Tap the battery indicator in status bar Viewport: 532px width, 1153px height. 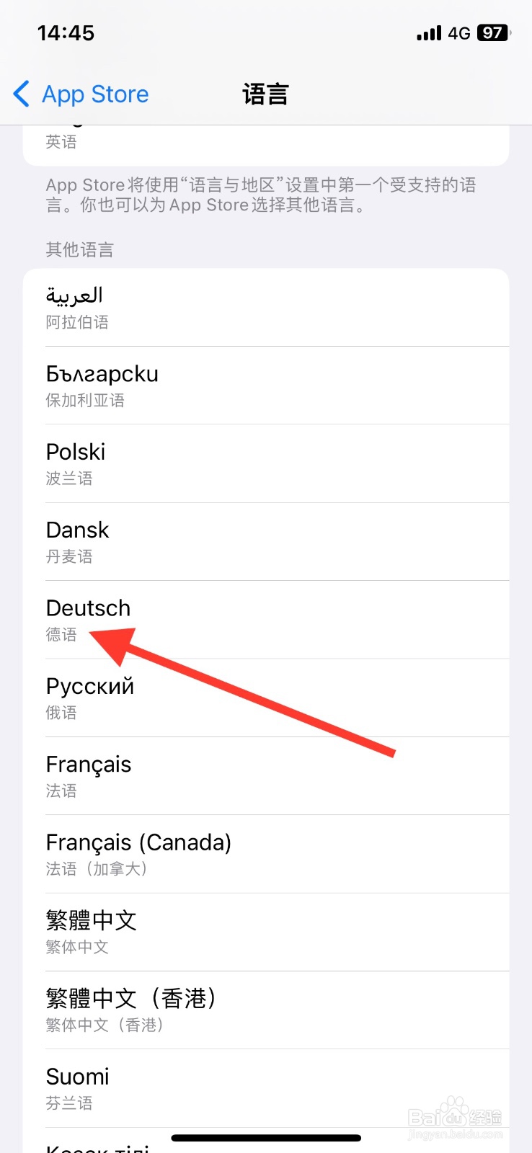pos(494,32)
